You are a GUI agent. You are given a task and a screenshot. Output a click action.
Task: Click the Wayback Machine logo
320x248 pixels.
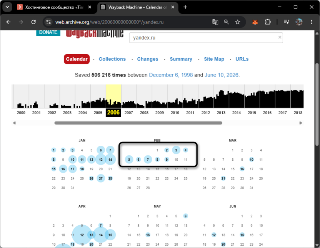point(95,34)
